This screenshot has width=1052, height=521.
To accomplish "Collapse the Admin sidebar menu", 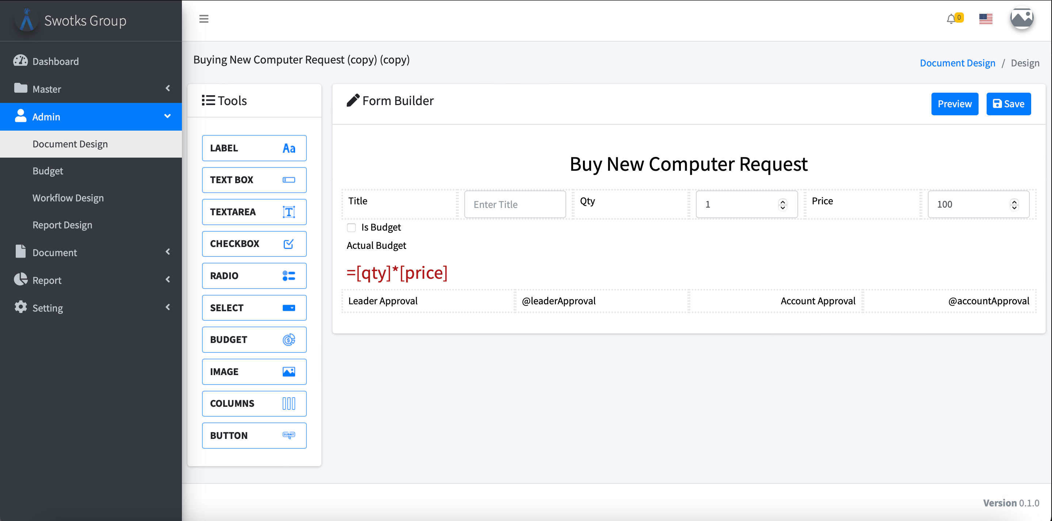I will coord(91,117).
